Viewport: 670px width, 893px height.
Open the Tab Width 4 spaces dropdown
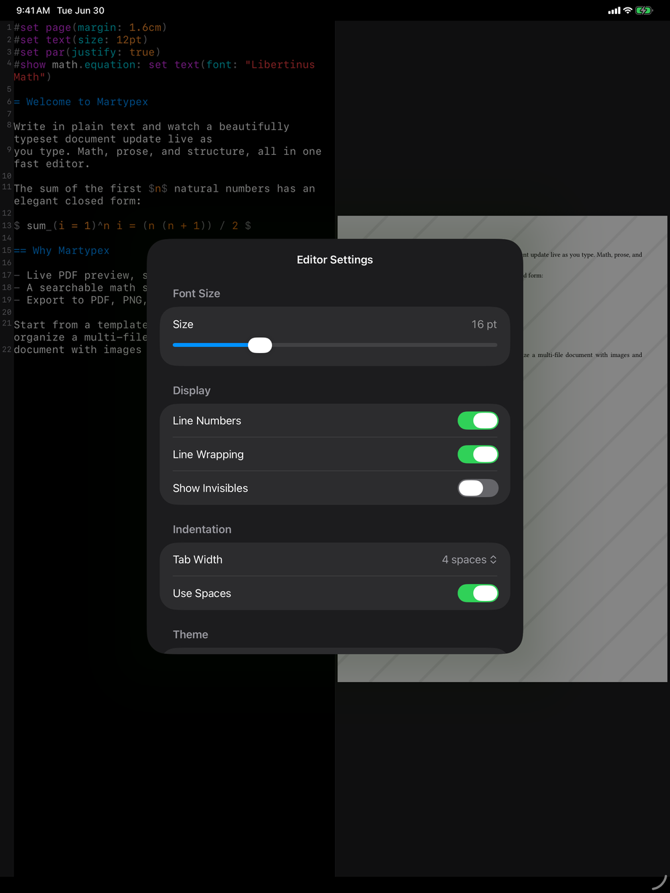pyautogui.click(x=469, y=559)
